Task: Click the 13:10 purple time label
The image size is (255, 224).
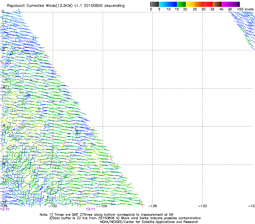Action: pyautogui.click(x=4, y=209)
